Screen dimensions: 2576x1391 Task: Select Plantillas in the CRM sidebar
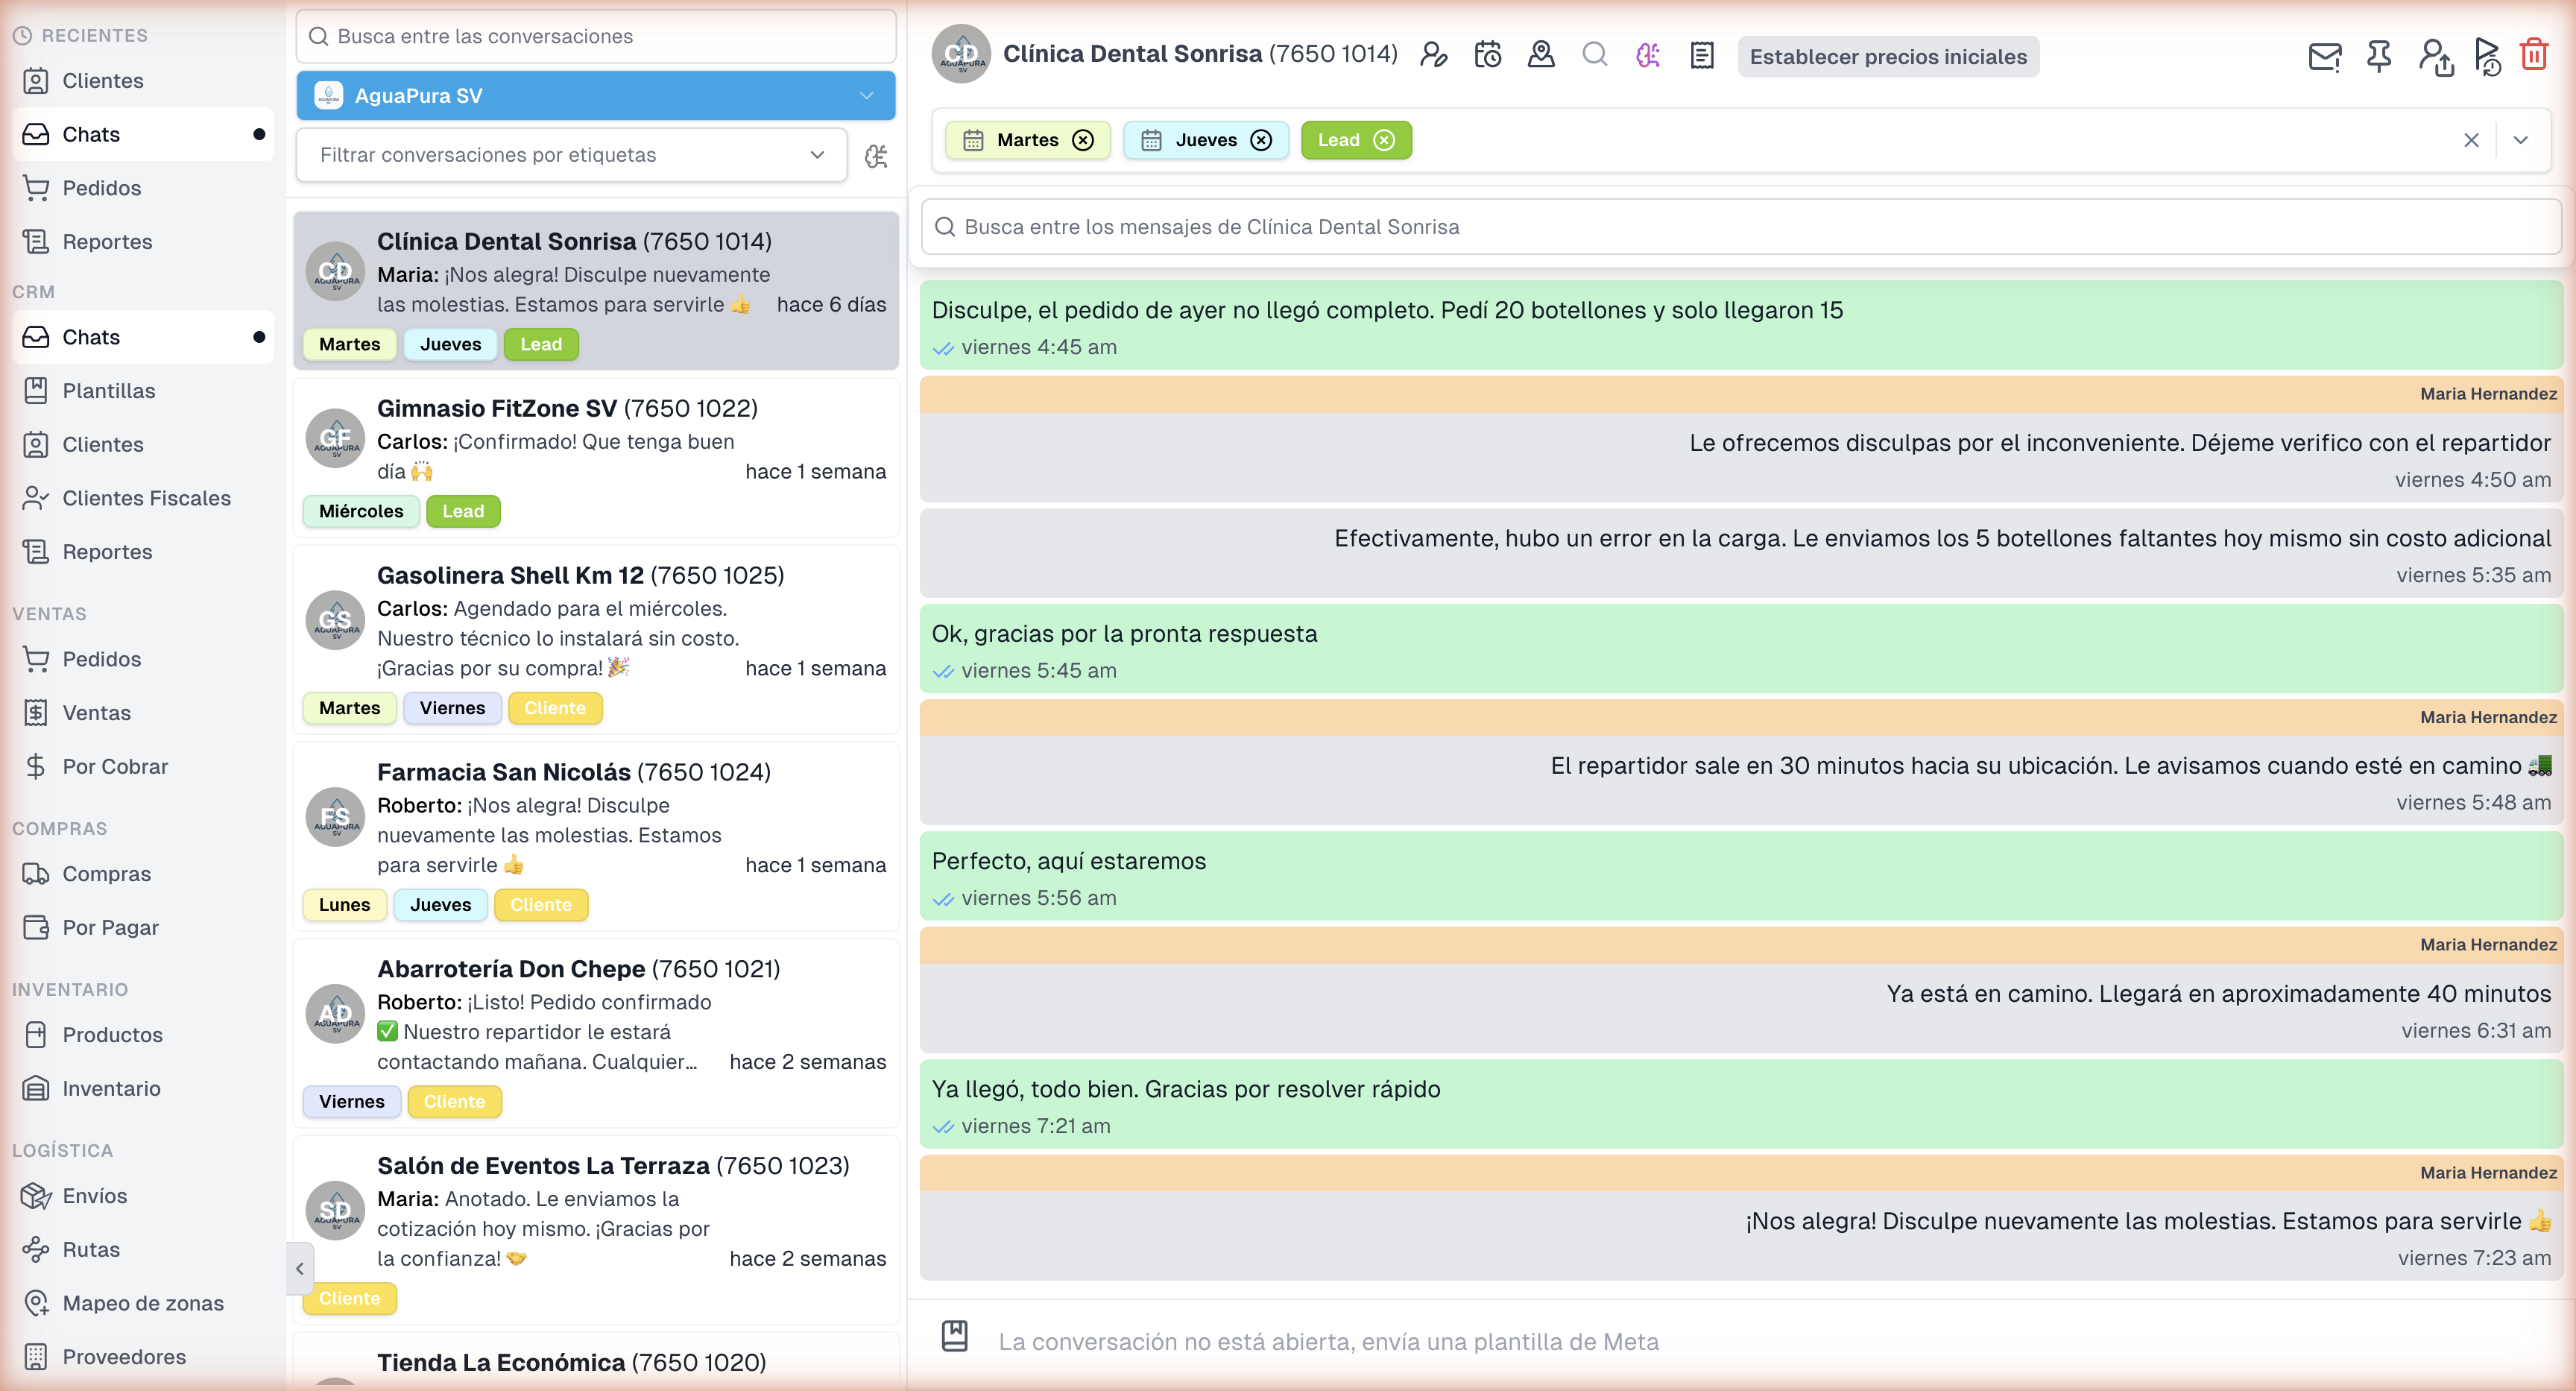pyautogui.click(x=108, y=390)
